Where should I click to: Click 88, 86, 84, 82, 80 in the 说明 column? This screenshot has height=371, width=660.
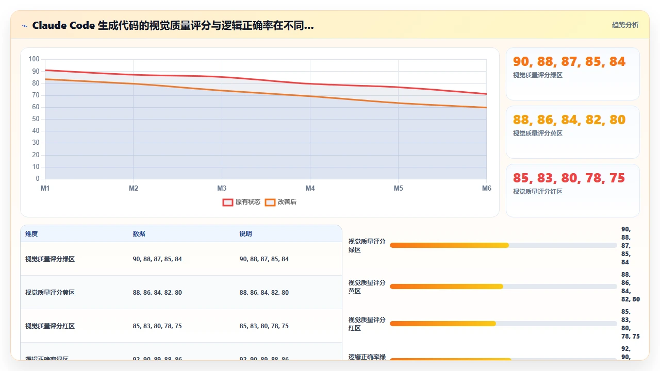[x=264, y=293]
